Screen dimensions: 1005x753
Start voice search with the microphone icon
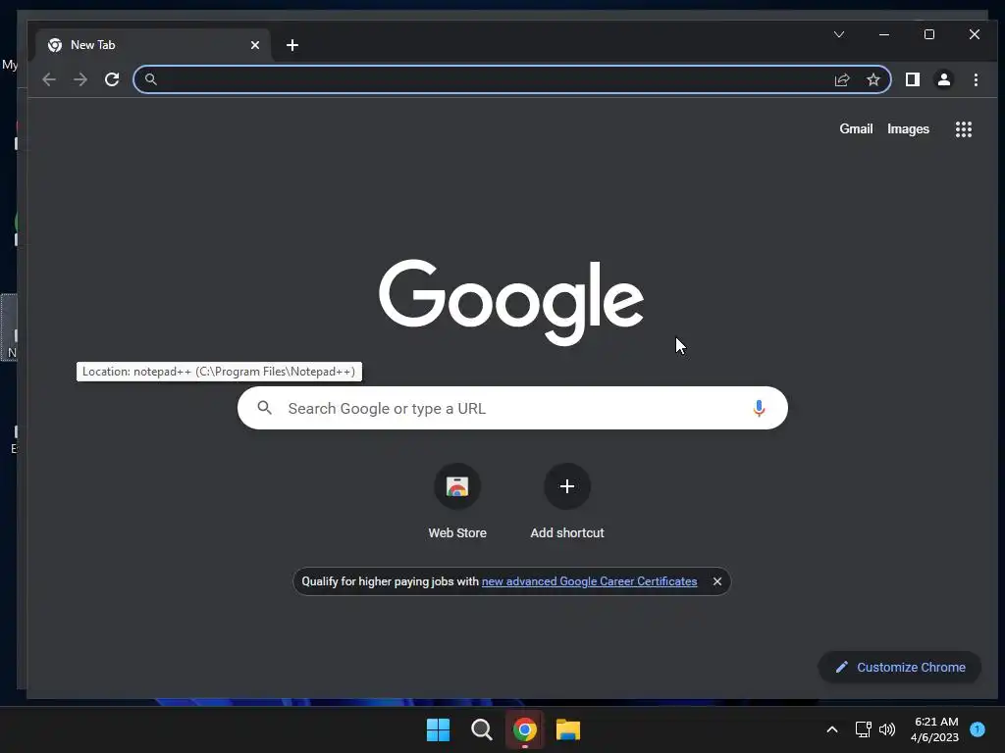click(x=759, y=408)
